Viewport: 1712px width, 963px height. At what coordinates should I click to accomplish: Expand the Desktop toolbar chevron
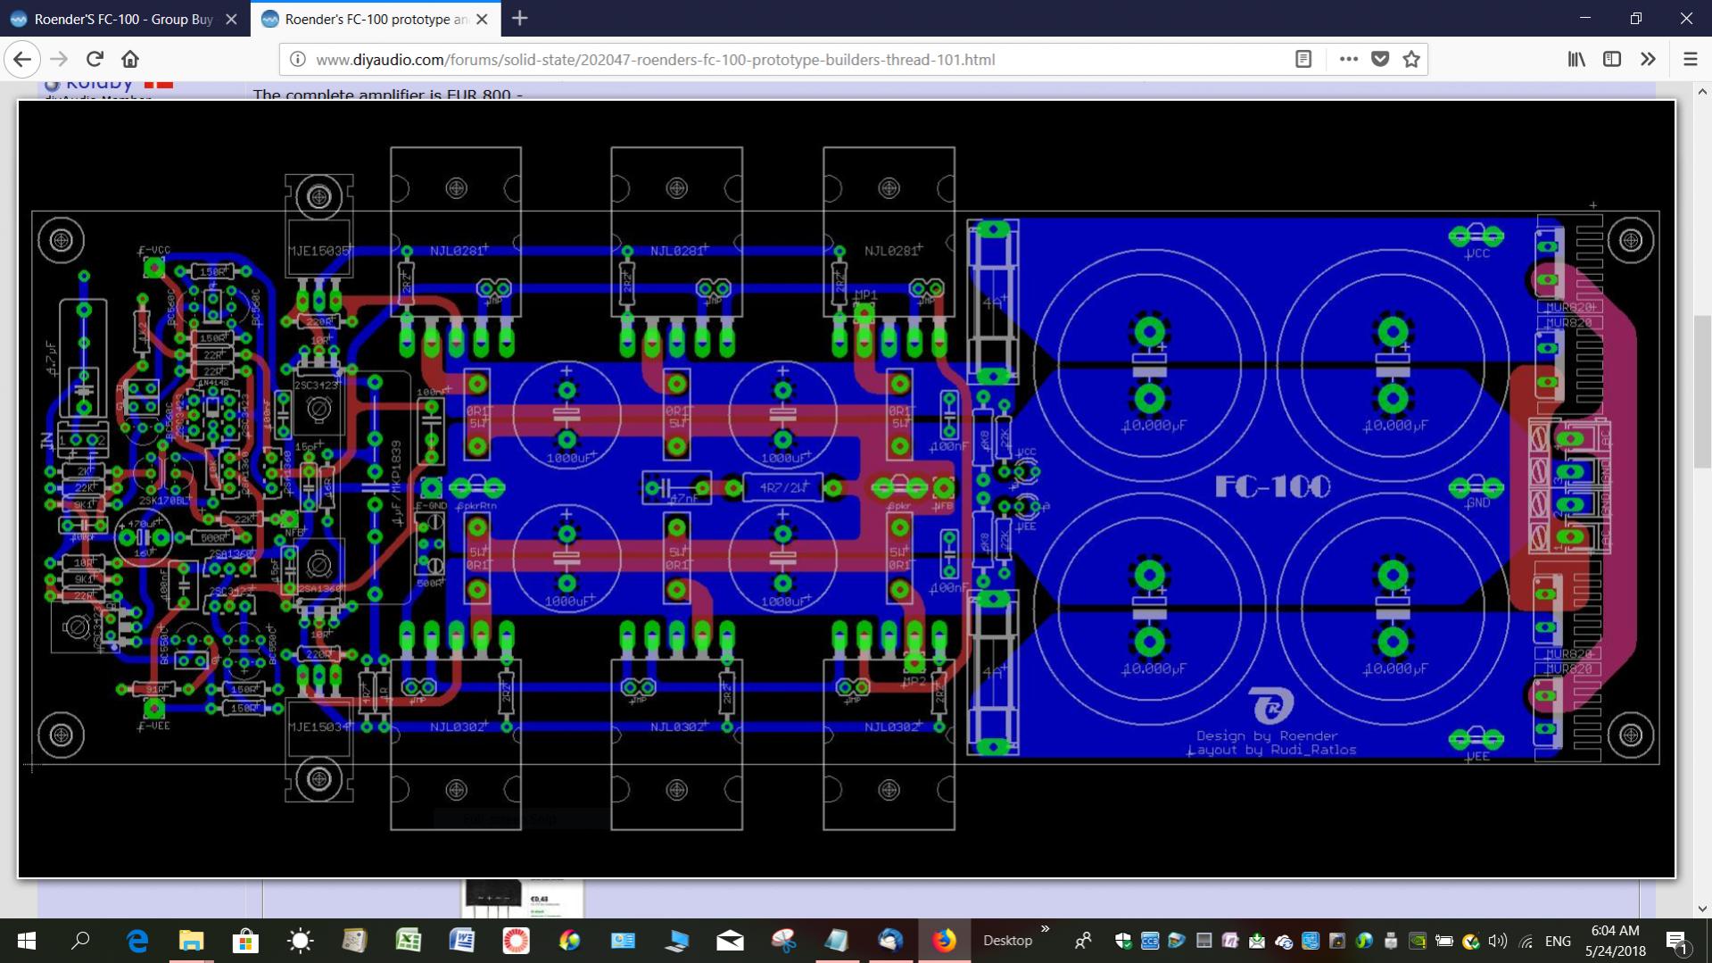(x=1046, y=929)
